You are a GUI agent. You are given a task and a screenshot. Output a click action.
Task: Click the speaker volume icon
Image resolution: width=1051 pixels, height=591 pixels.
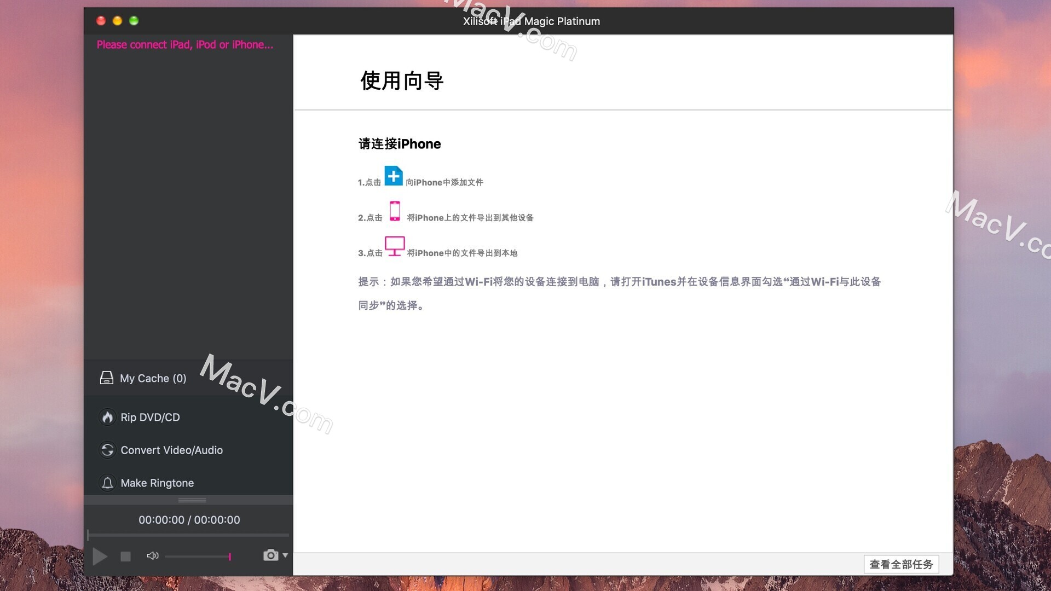[x=153, y=556]
